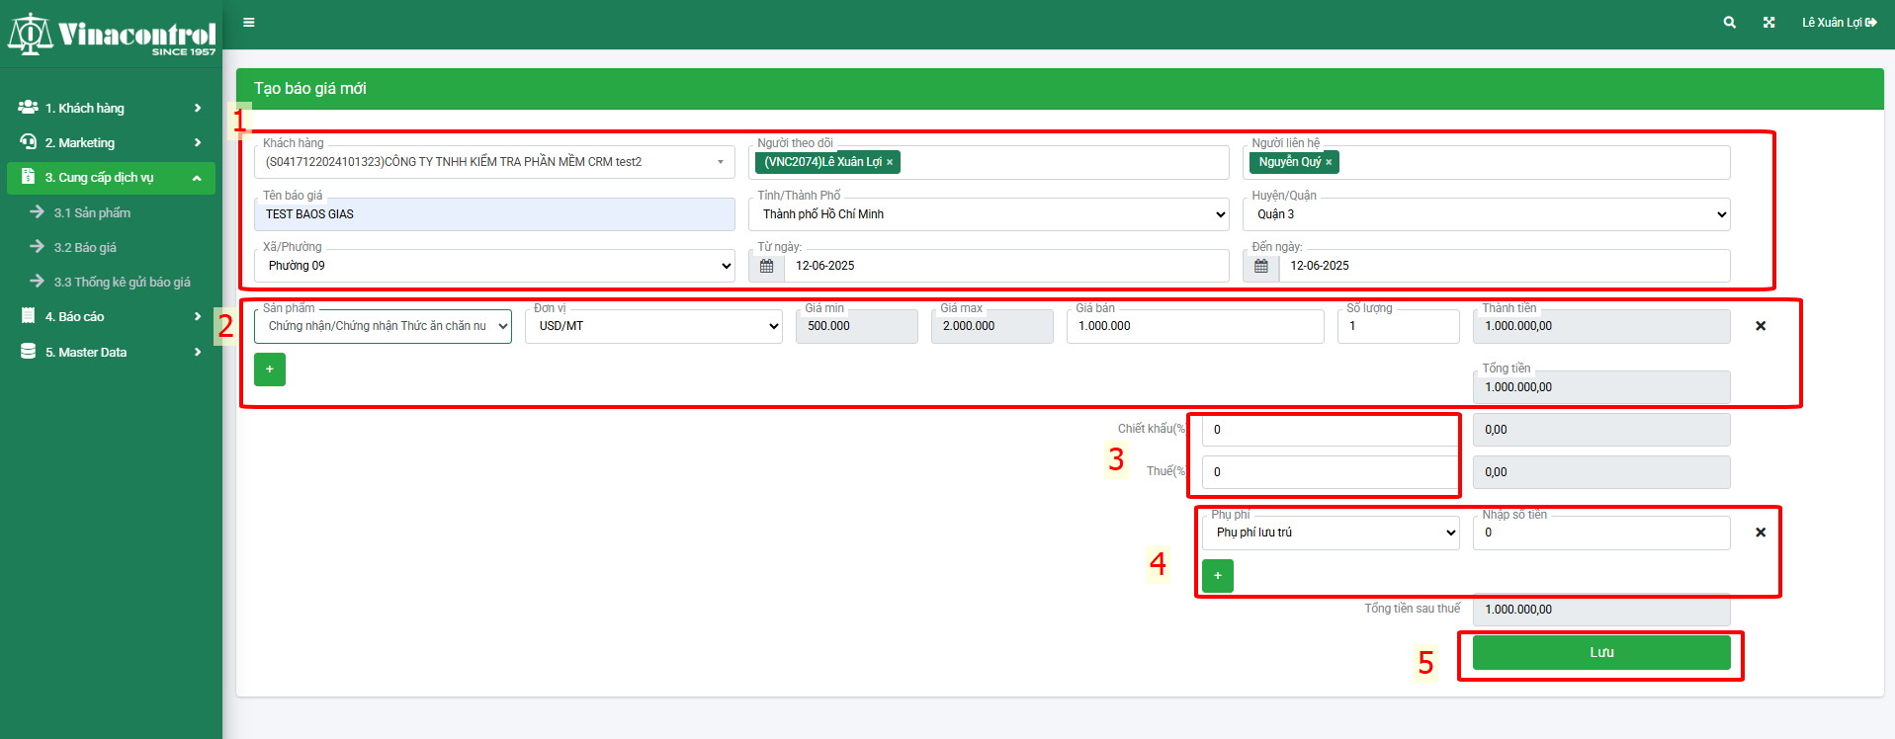The height and width of the screenshot is (739, 1895).
Task: Click chevron next to Master Data menu
Action: coord(198,352)
